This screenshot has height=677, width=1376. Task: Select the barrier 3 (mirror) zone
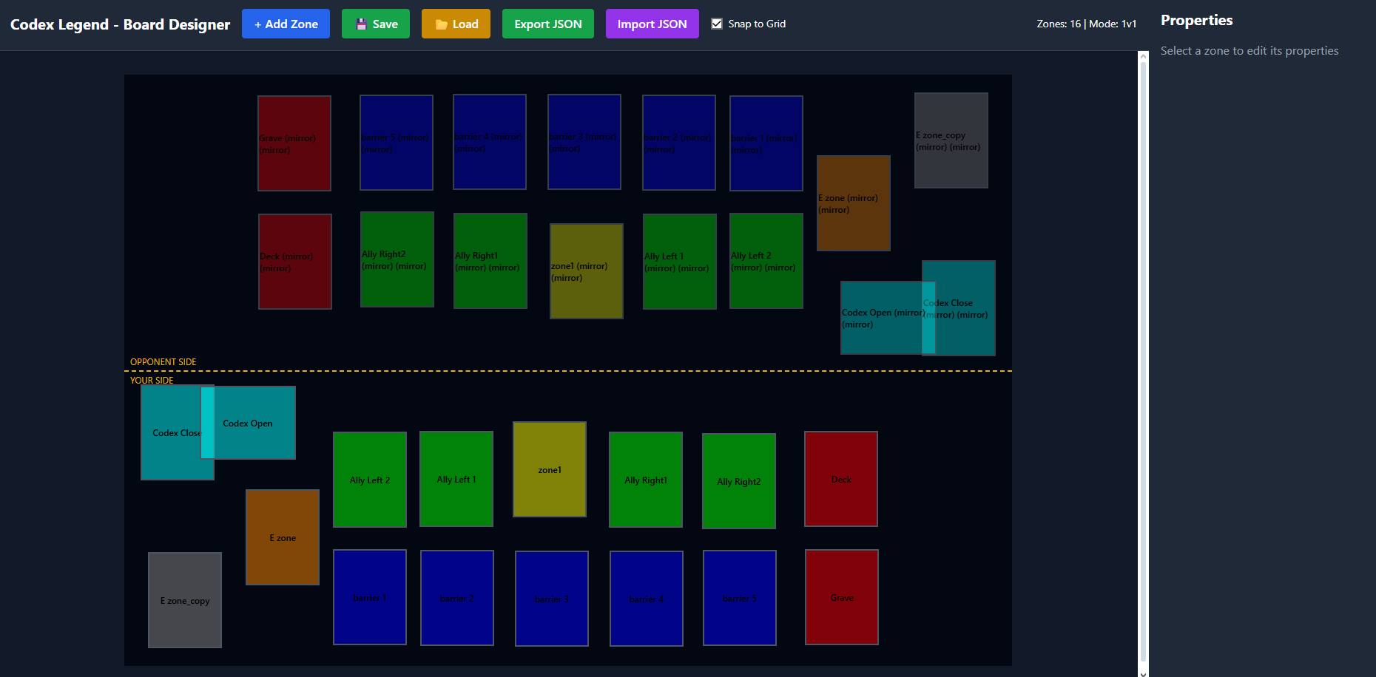click(584, 142)
